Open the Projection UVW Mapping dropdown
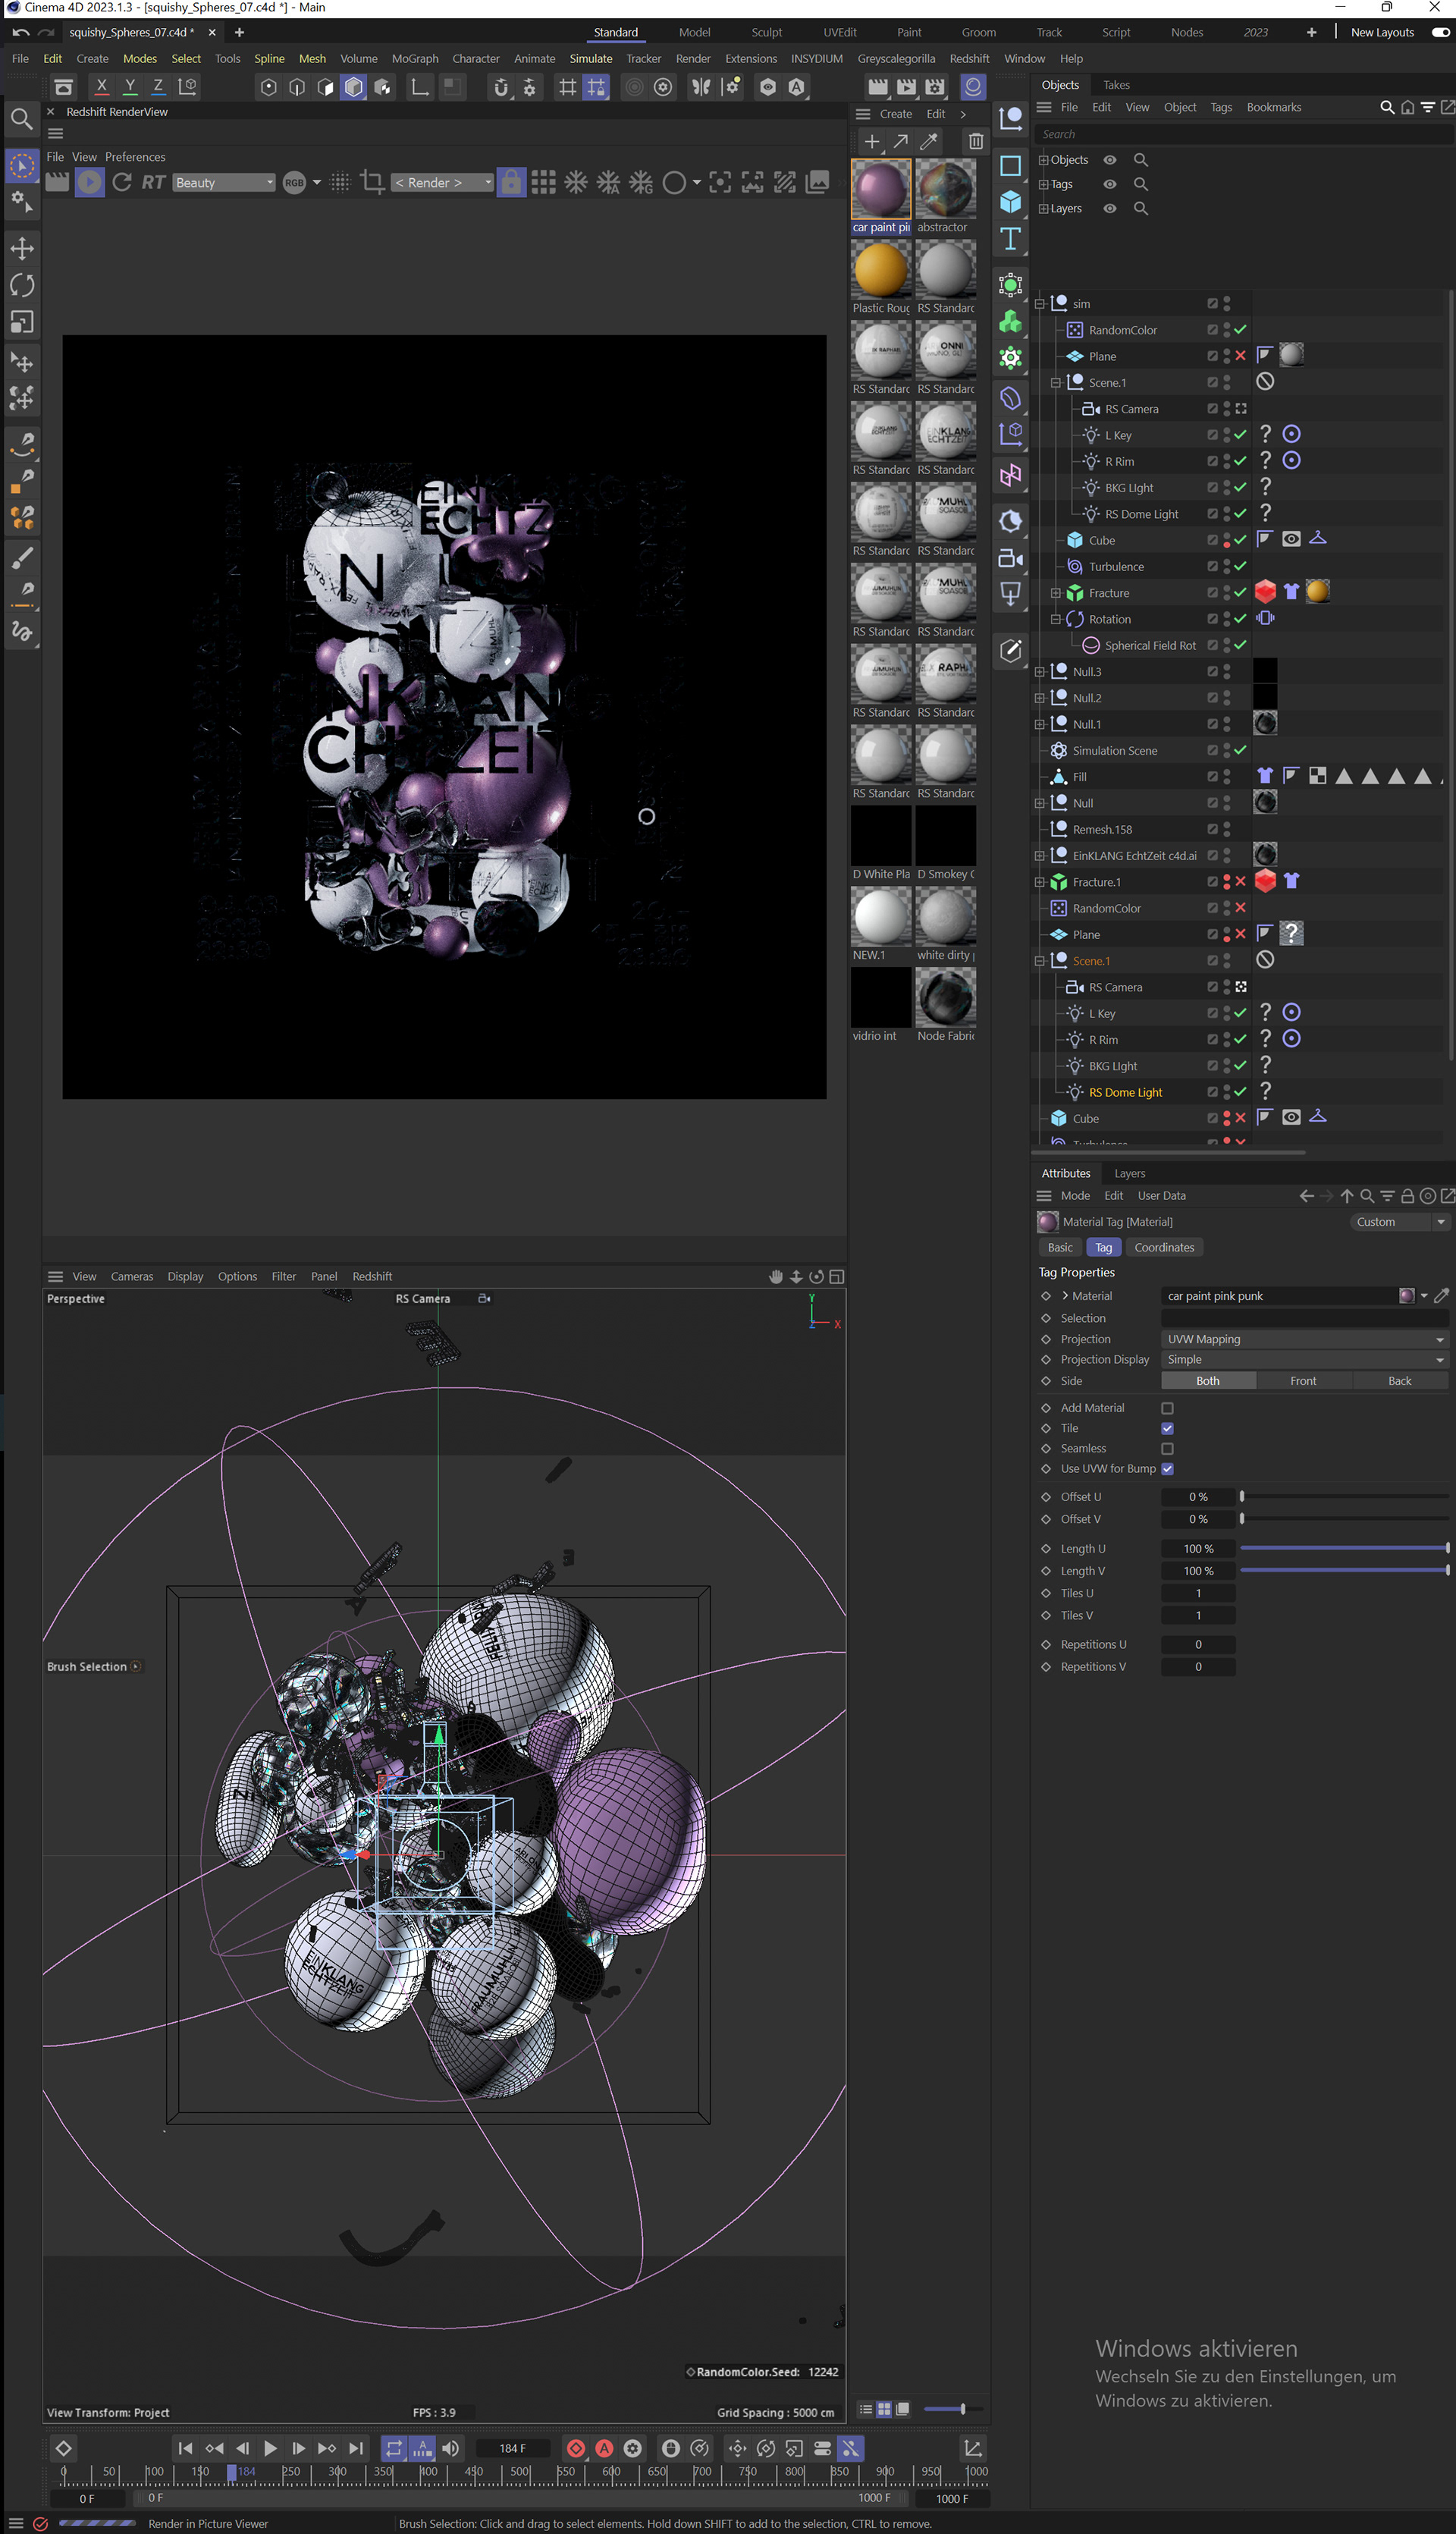This screenshot has width=1456, height=2534. tap(1304, 1339)
